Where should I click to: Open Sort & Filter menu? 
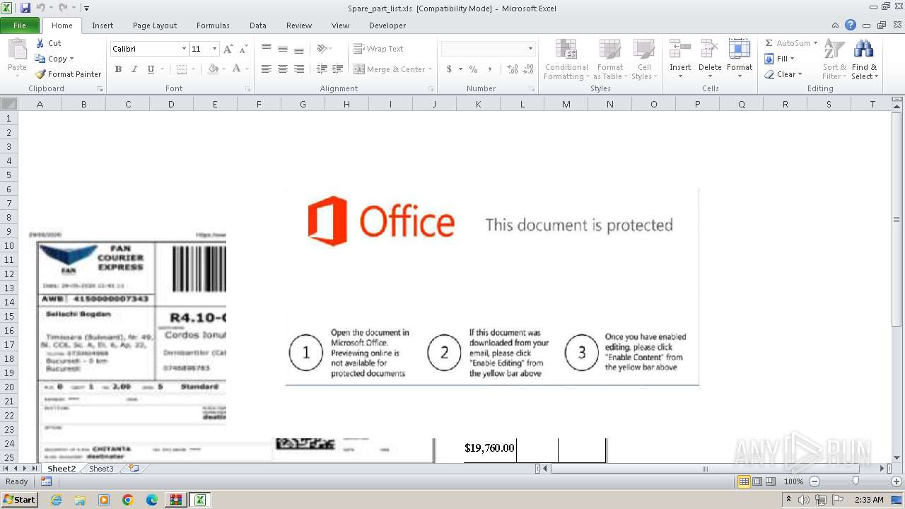coord(834,59)
